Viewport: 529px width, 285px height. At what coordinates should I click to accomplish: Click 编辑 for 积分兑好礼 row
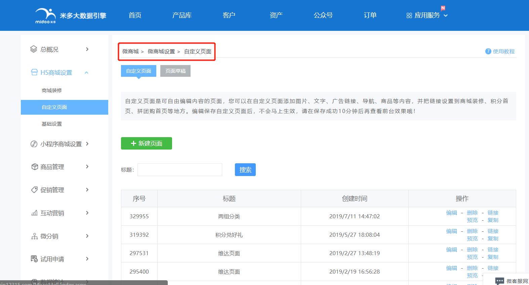(x=452, y=231)
